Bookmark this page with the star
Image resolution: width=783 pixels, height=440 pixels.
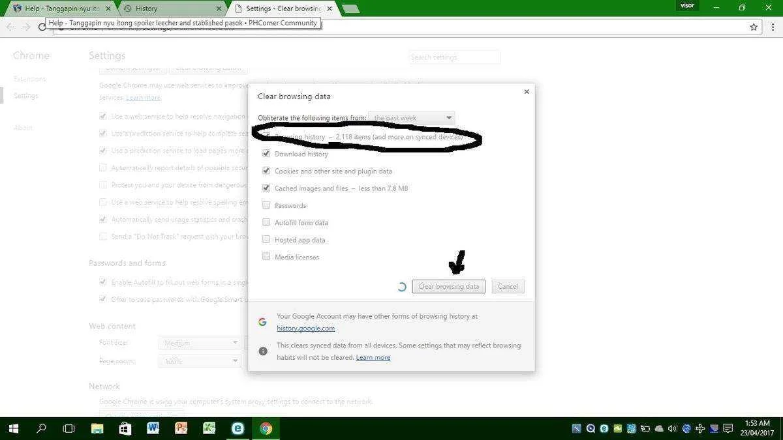pyautogui.click(x=754, y=27)
